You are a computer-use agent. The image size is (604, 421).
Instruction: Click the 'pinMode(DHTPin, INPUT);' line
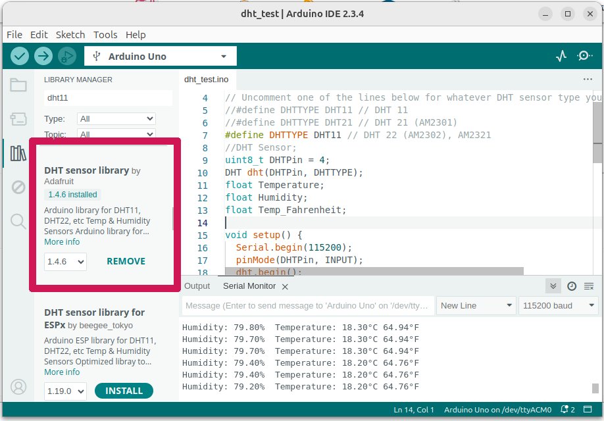click(x=299, y=260)
